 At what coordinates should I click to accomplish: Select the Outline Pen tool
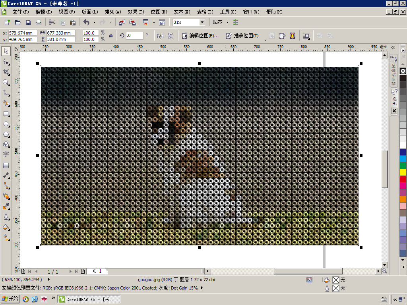coord(6,217)
